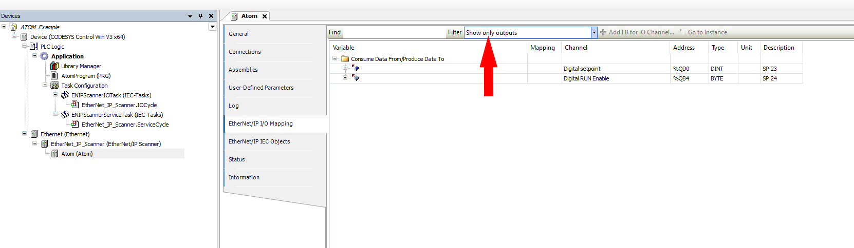Click the Description column header
This screenshot has height=248, width=854.
click(782, 48)
